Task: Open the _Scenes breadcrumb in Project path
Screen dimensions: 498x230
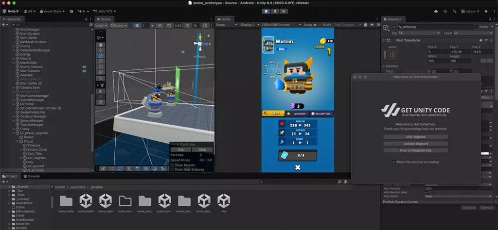Action: (97, 187)
